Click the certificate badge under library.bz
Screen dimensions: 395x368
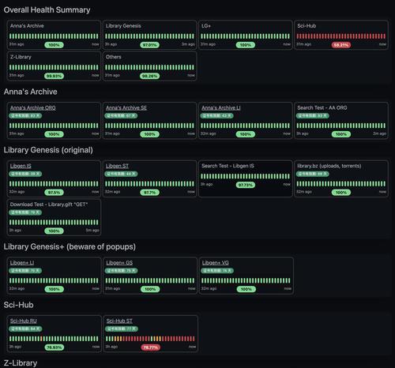[313, 174]
